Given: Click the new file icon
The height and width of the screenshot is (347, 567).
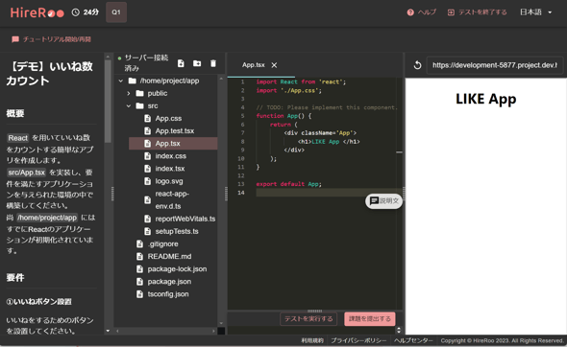Looking at the screenshot, I should (x=181, y=63).
